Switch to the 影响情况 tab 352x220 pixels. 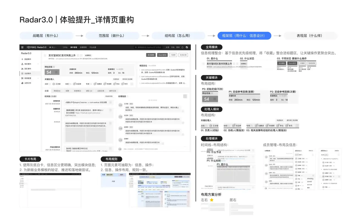tap(78, 91)
